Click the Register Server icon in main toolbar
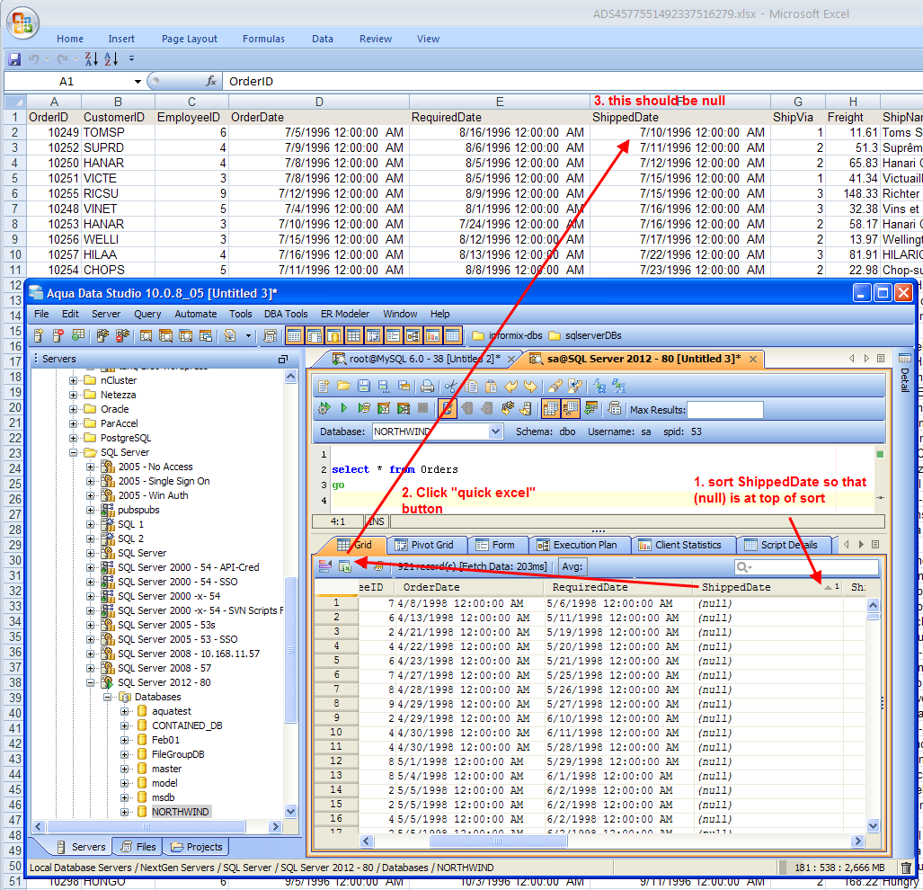 click(39, 335)
